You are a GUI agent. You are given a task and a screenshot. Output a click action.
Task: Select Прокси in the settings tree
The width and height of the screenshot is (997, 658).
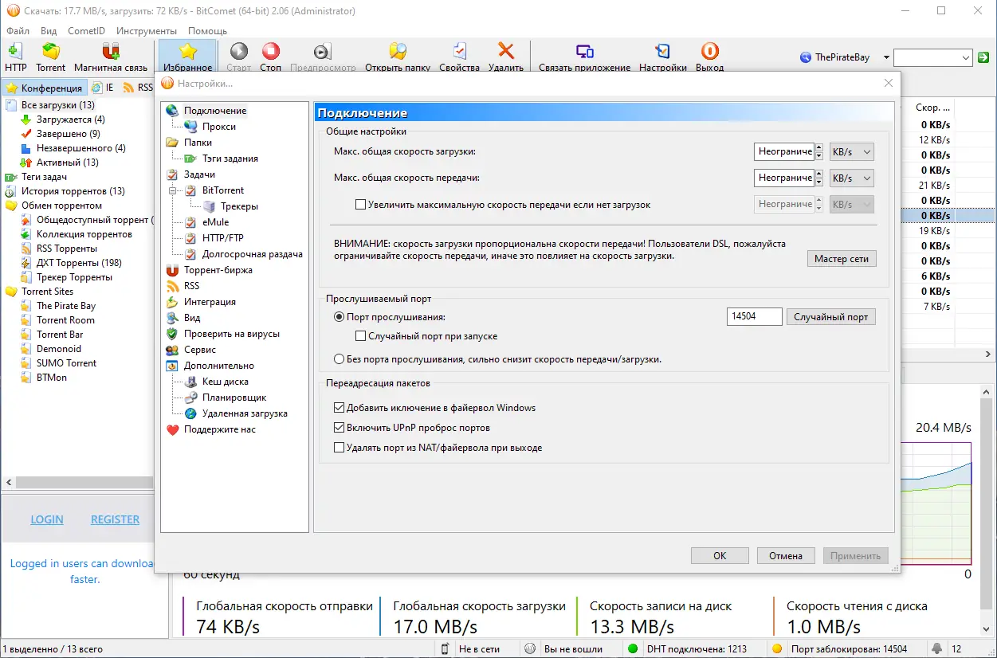click(218, 127)
